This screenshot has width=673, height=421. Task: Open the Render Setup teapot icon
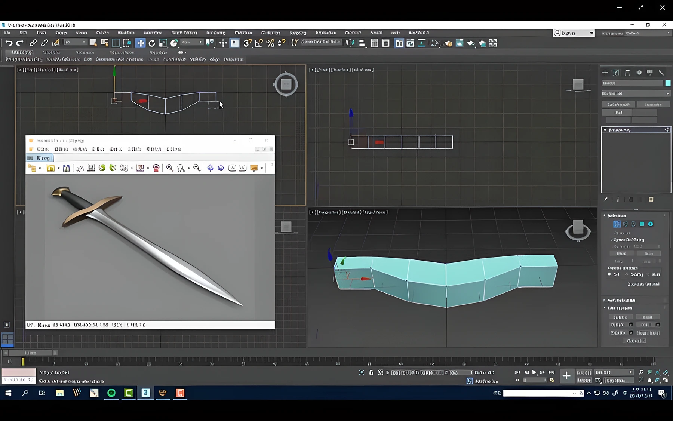448,43
